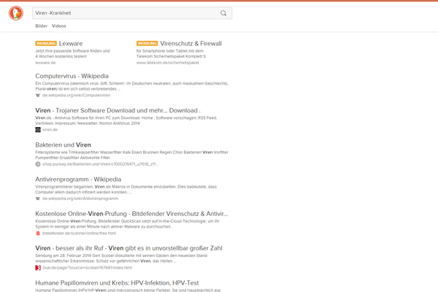The image size is (438, 292).
Task: Click the Bitdefender favicon
Action: (x=38, y=233)
